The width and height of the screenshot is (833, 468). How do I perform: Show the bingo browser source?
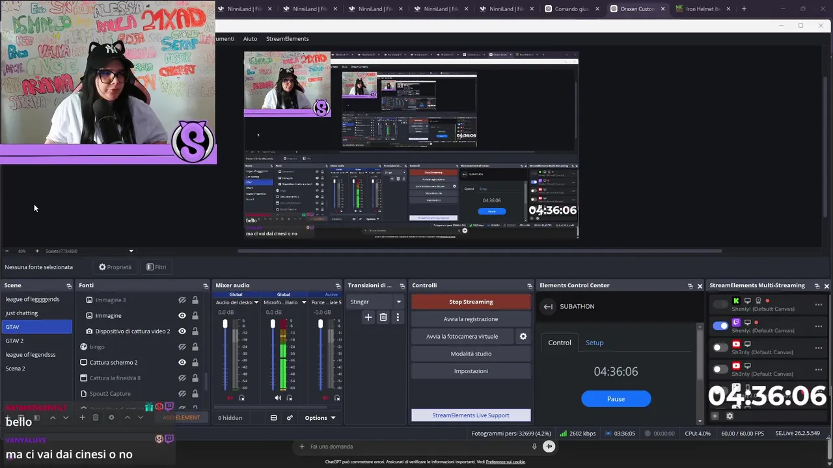182,346
